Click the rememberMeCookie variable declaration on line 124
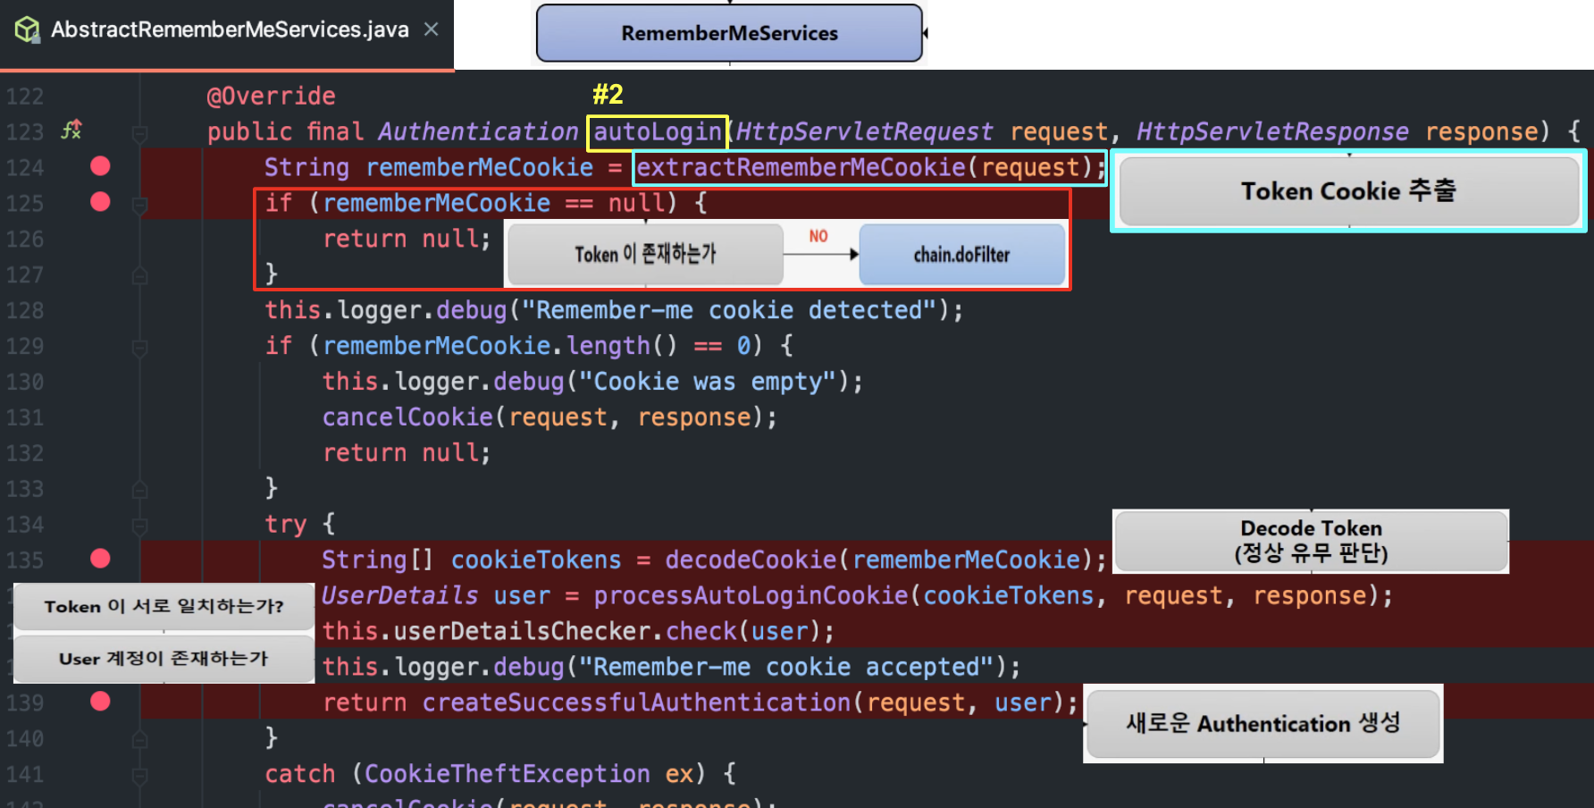Viewport: 1594px width, 808px height. [x=480, y=167]
